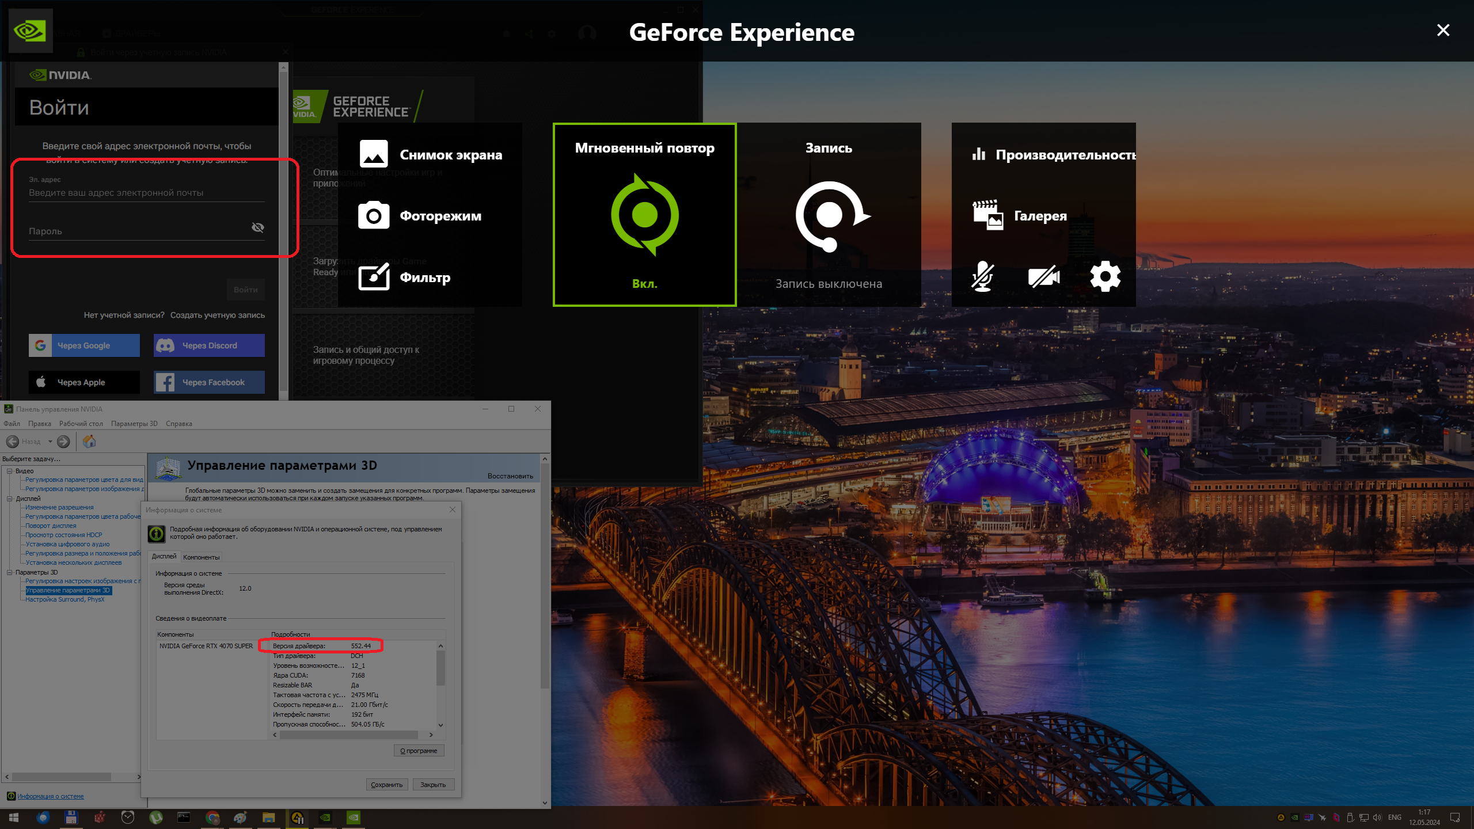Toggle Instant Replay (Мгновенный повтор) tile
Screen dimensions: 1474x829
644,215
